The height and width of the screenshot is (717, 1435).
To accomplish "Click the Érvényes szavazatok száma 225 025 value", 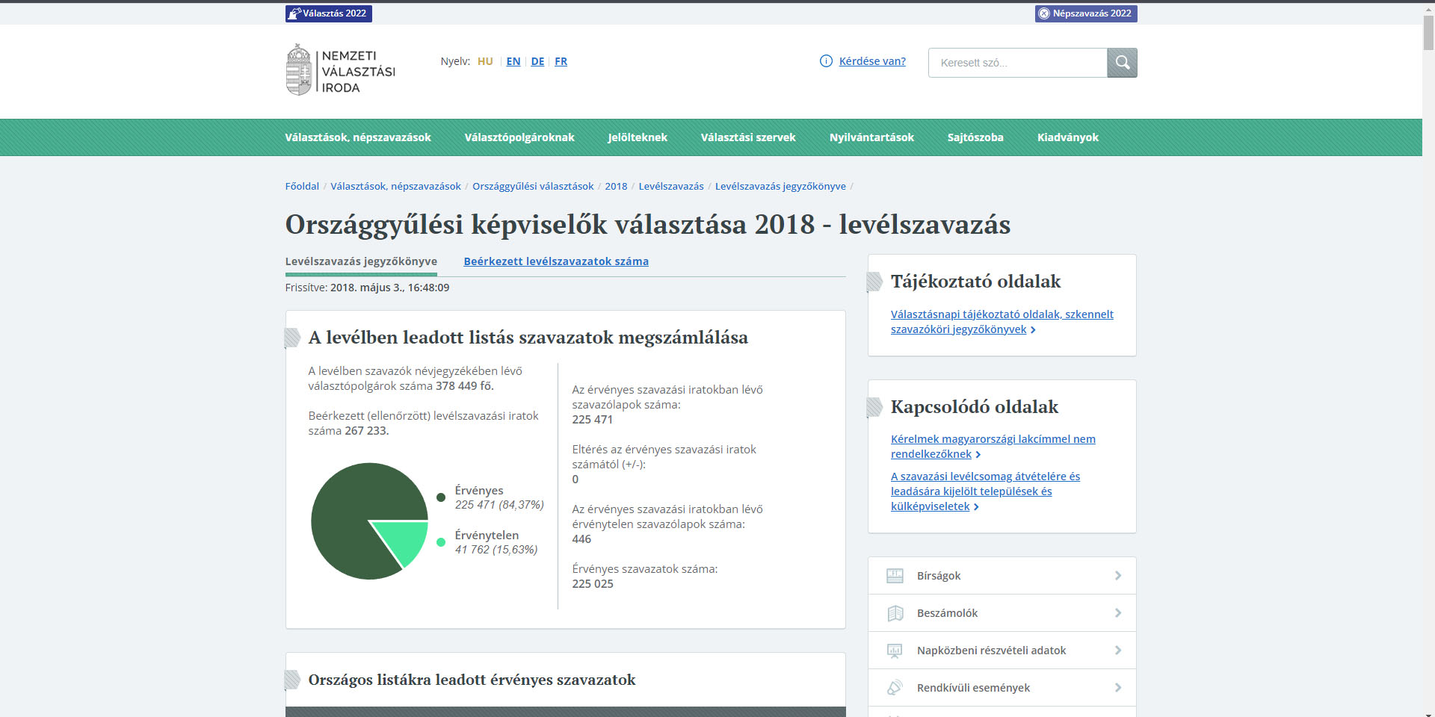I will tap(593, 584).
